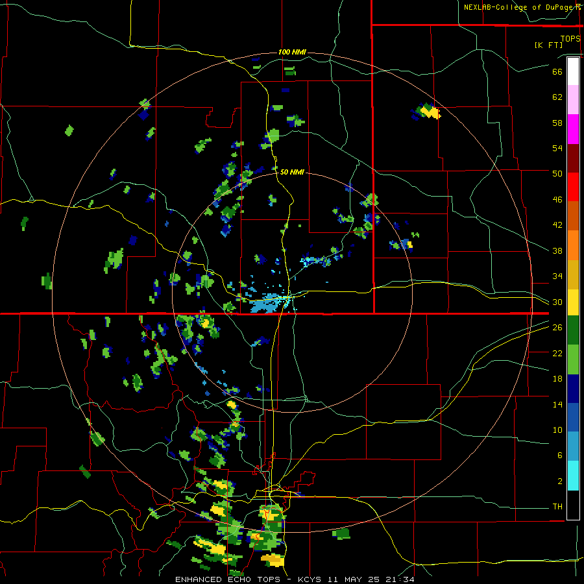This screenshot has width=584, height=584.
Task: Click the bright red 50 kft swatch
Action: (x=573, y=187)
